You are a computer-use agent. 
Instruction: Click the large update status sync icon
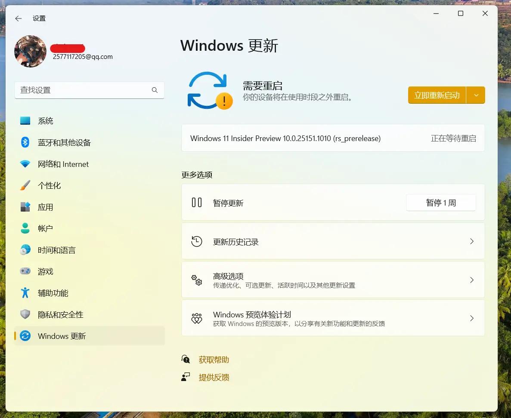tap(210, 90)
